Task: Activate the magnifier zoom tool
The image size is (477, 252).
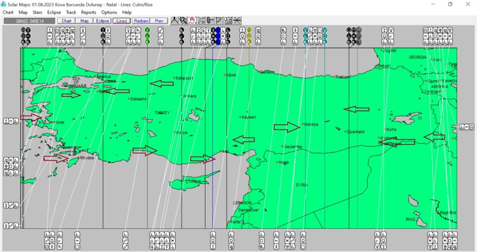Action: (x=183, y=20)
